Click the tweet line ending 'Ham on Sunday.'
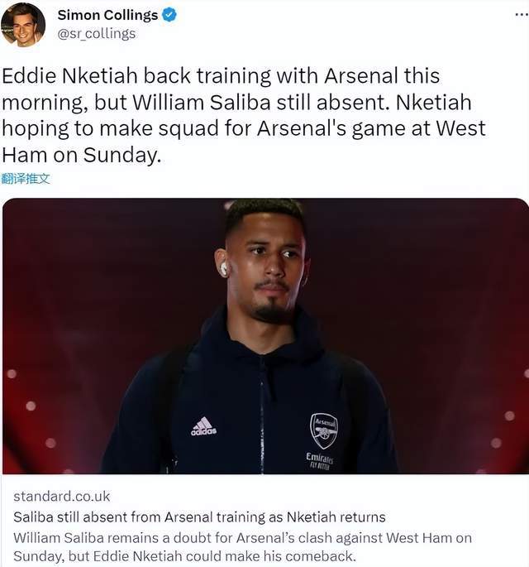 coord(80,155)
